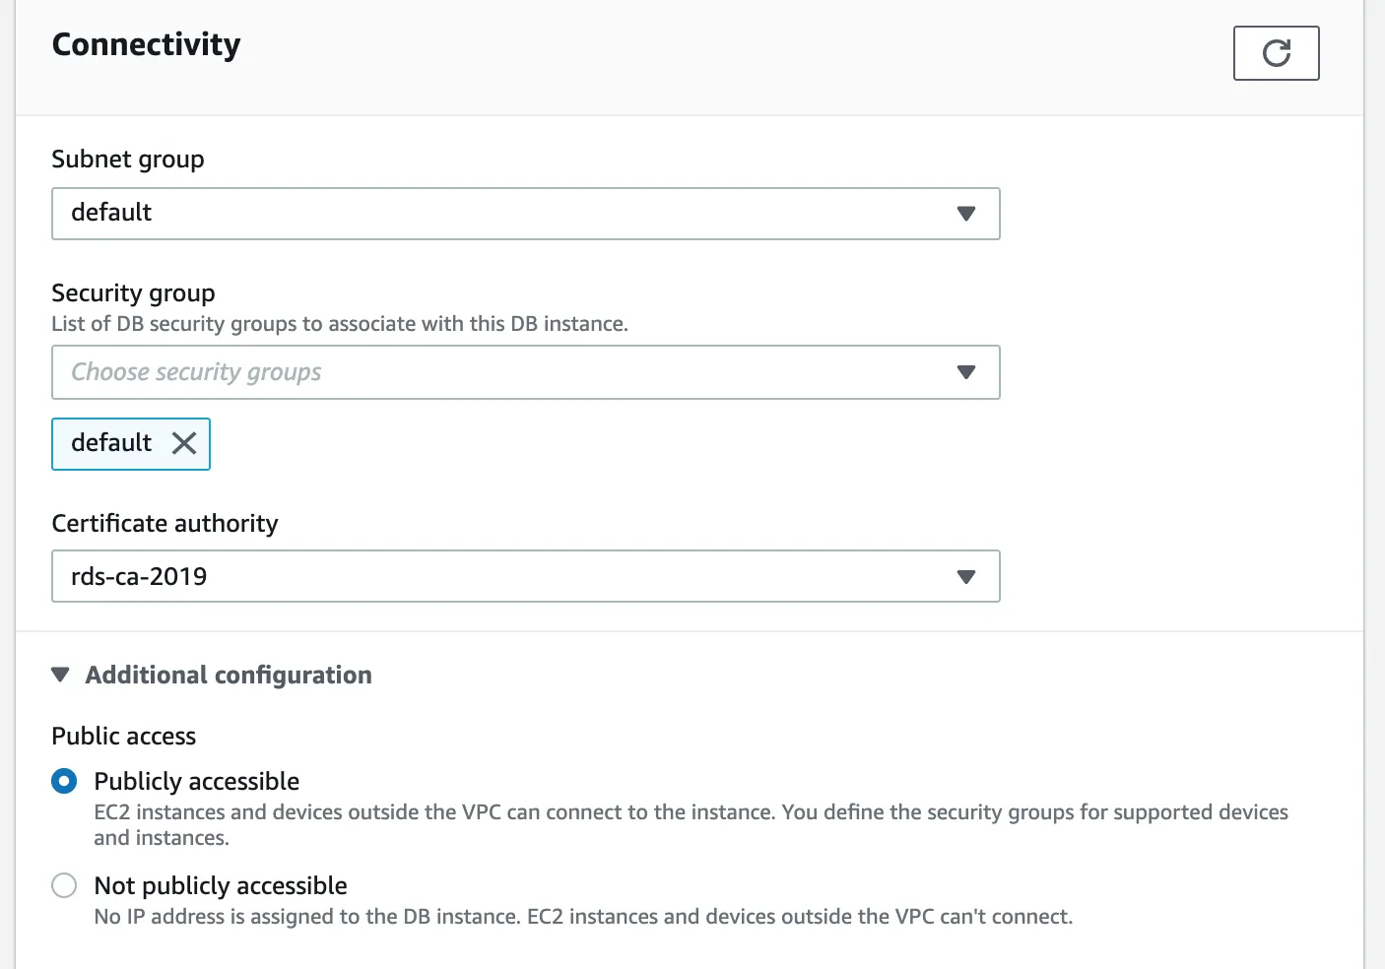The height and width of the screenshot is (969, 1385).
Task: Open the security groups dropdown arrow
Action: tap(965, 372)
